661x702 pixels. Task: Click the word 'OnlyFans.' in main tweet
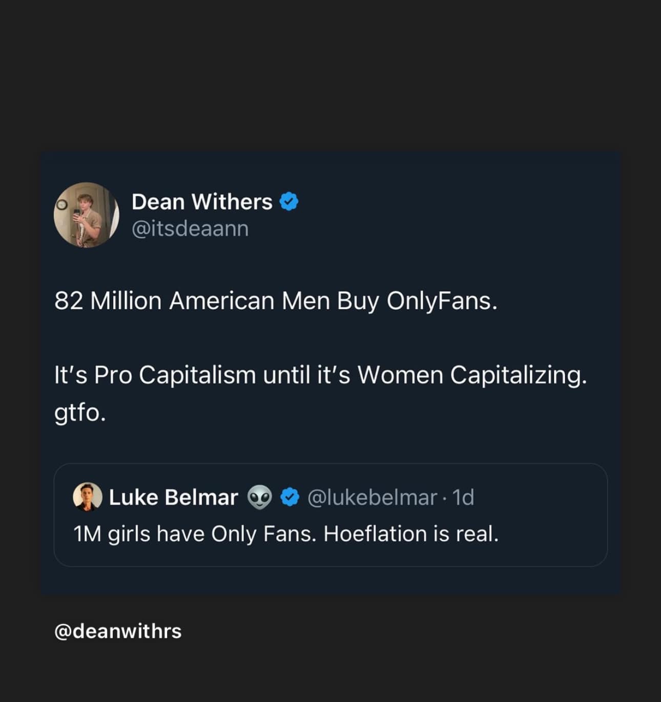pos(442,301)
